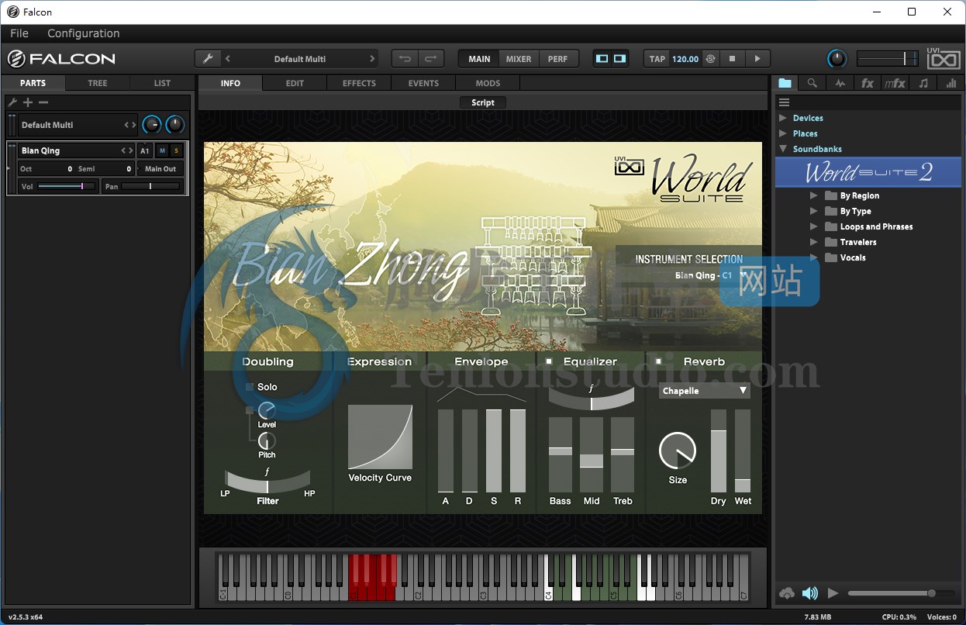Toggle the Equalizer on/off checkbox
The width and height of the screenshot is (966, 625).
click(549, 361)
